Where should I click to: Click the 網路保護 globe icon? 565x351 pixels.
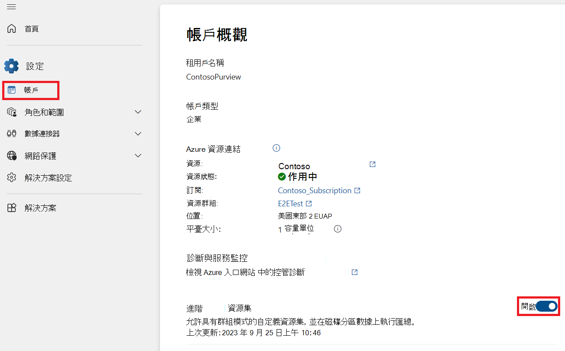[x=12, y=156]
